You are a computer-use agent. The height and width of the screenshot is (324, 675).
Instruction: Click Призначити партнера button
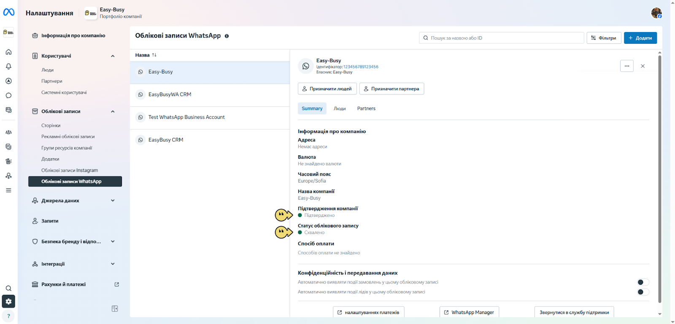pos(391,89)
